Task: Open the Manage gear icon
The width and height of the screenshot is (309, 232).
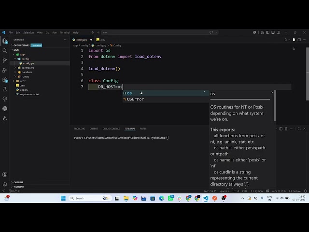Action: [x=5, y=184]
